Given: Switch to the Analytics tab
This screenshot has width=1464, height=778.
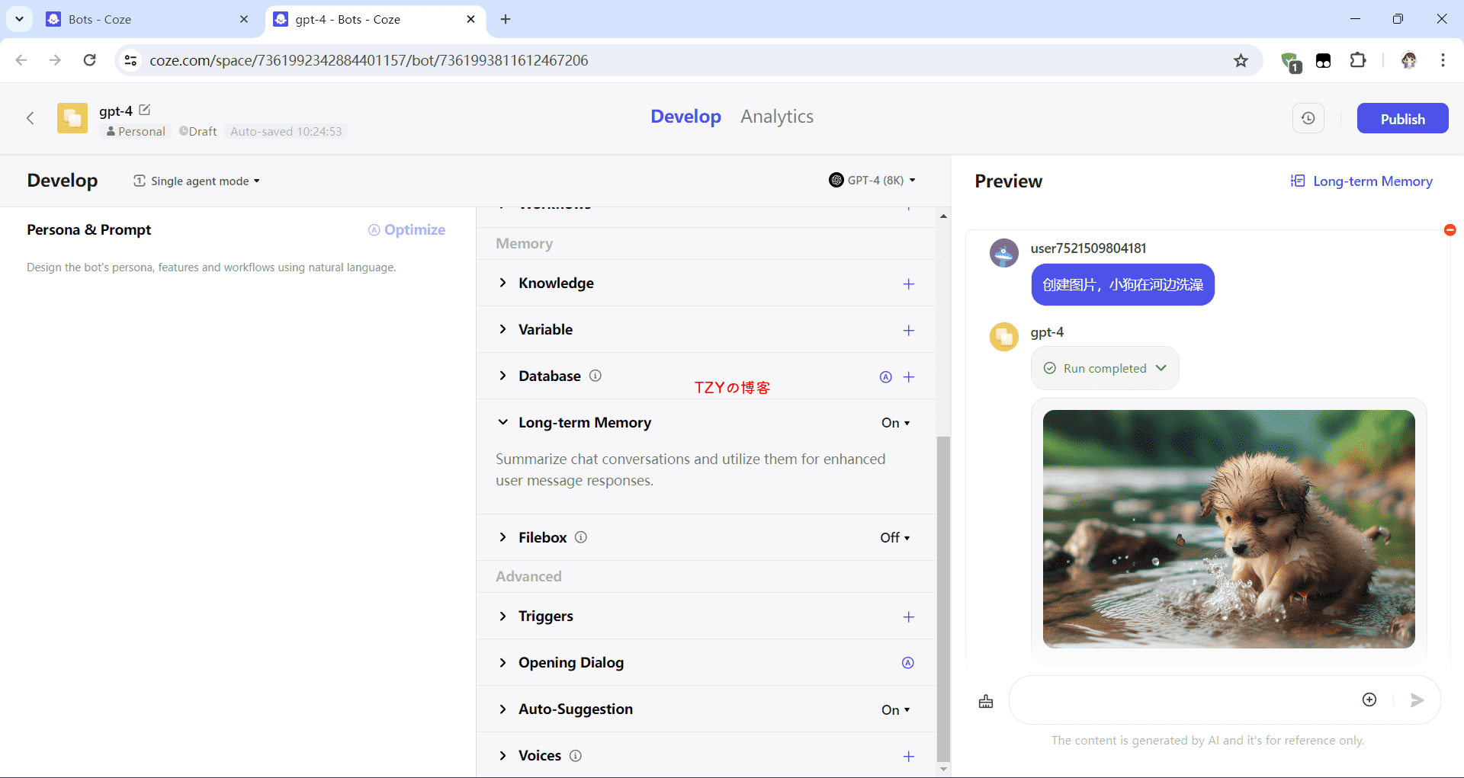Looking at the screenshot, I should click(x=776, y=117).
